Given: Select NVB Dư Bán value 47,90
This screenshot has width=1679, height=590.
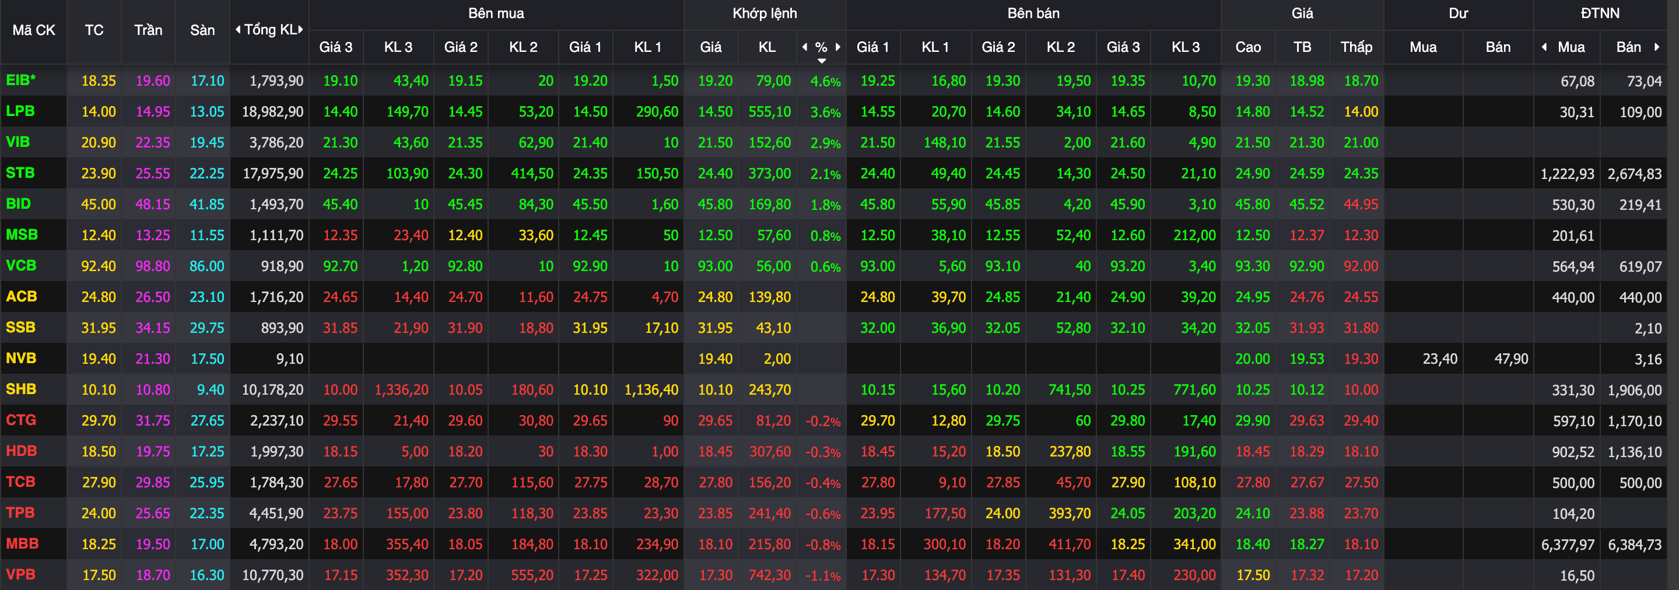Looking at the screenshot, I should 1511,359.
